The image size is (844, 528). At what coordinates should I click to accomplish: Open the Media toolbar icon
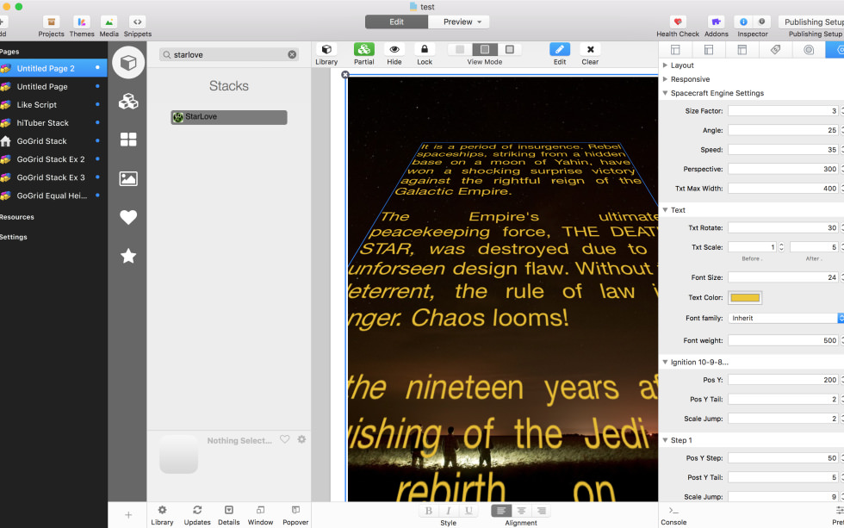click(109, 22)
